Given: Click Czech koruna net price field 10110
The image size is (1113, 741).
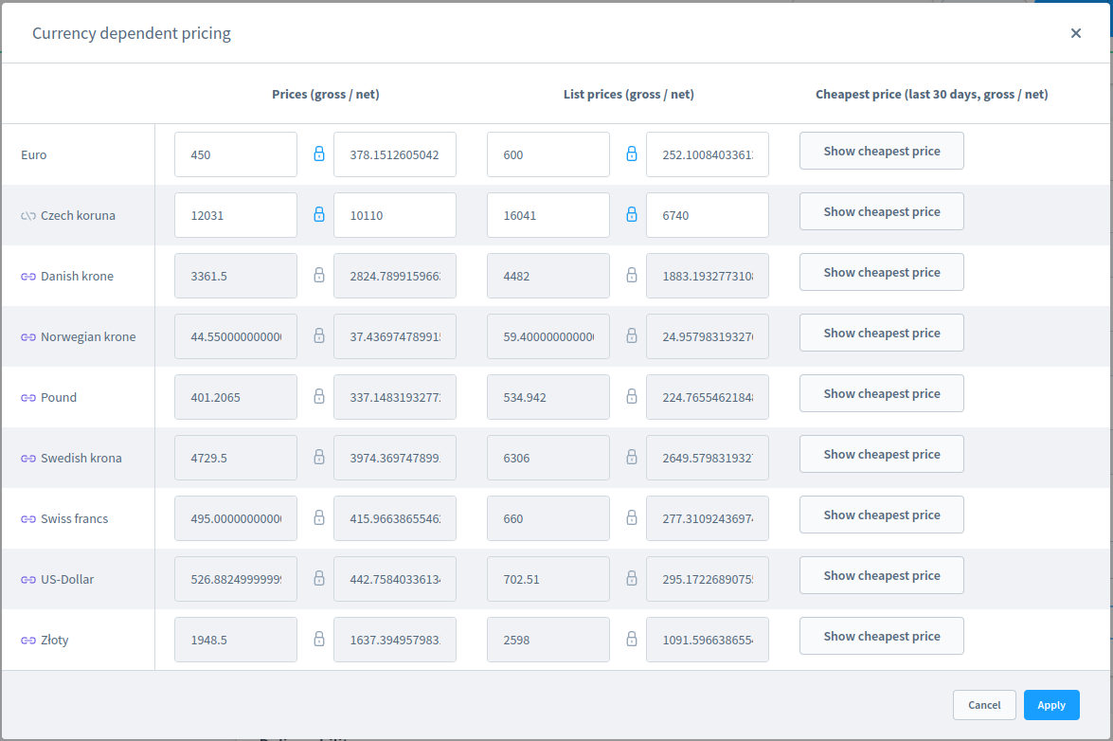Looking at the screenshot, I should pos(394,215).
